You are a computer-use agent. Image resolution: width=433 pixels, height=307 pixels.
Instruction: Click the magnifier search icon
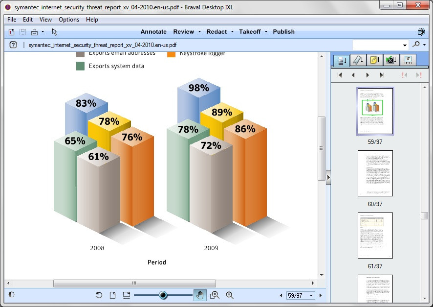pyautogui.click(x=416, y=45)
